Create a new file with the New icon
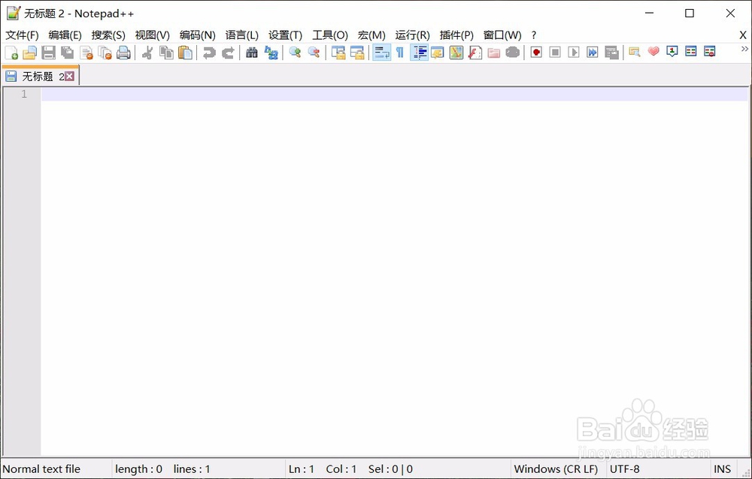752x479 pixels. click(11, 53)
